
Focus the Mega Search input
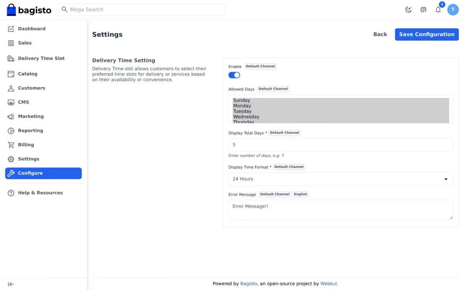point(141,10)
